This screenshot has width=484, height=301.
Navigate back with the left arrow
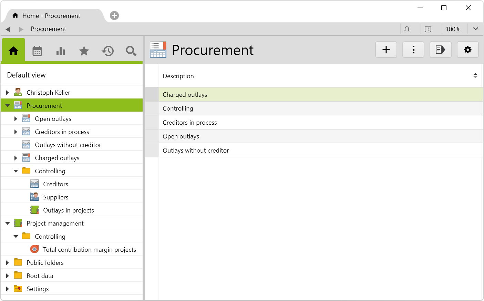(x=8, y=29)
